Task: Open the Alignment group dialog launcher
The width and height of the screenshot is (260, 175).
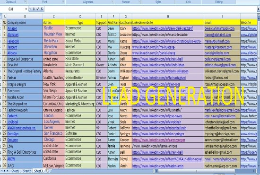Action: 113,2
